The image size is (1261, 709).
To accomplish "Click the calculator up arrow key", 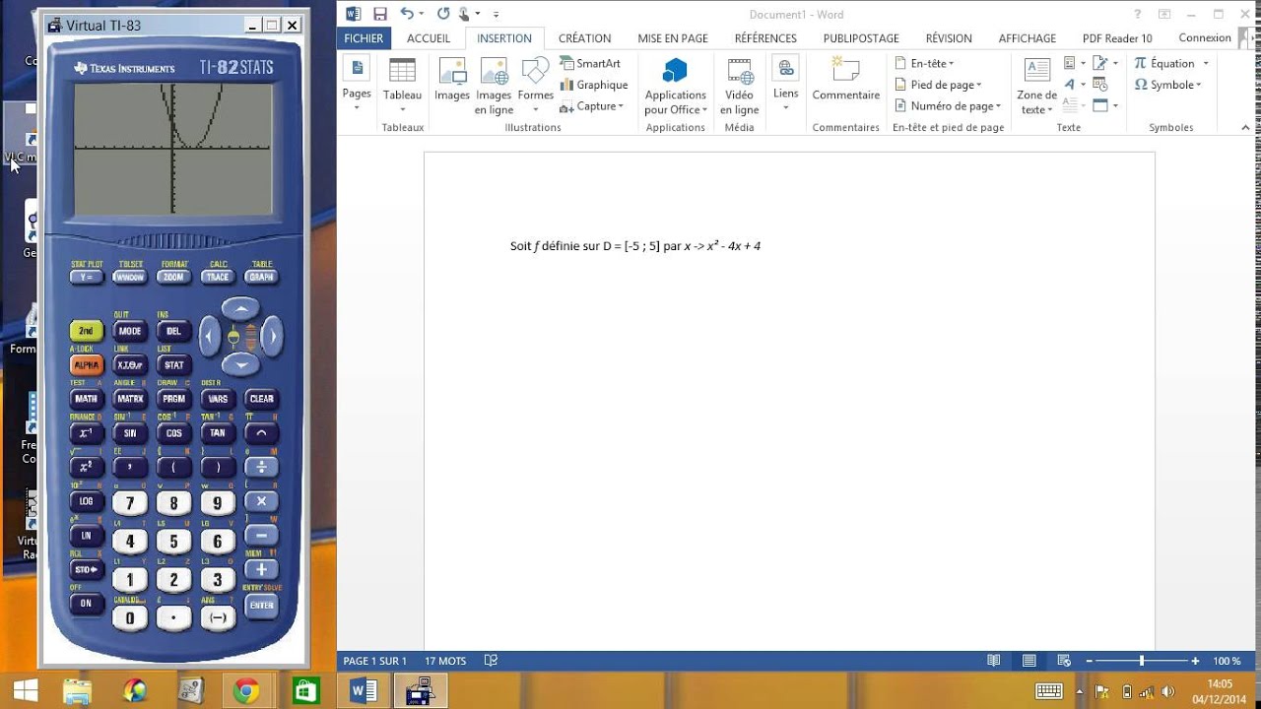I will pos(240,309).
